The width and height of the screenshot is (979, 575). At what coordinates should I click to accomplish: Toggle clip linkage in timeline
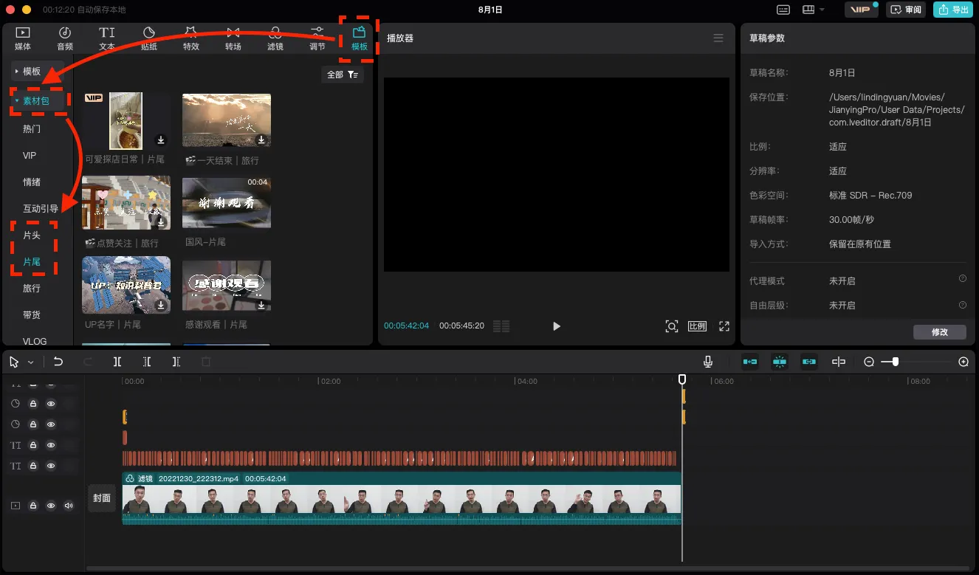click(x=809, y=362)
